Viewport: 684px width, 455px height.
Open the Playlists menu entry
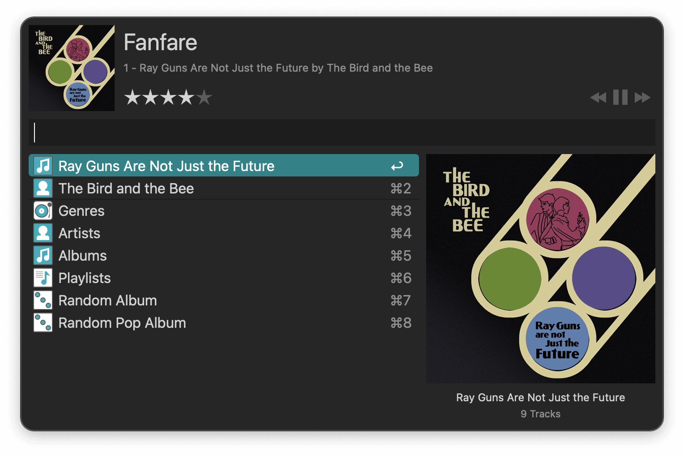click(x=85, y=278)
